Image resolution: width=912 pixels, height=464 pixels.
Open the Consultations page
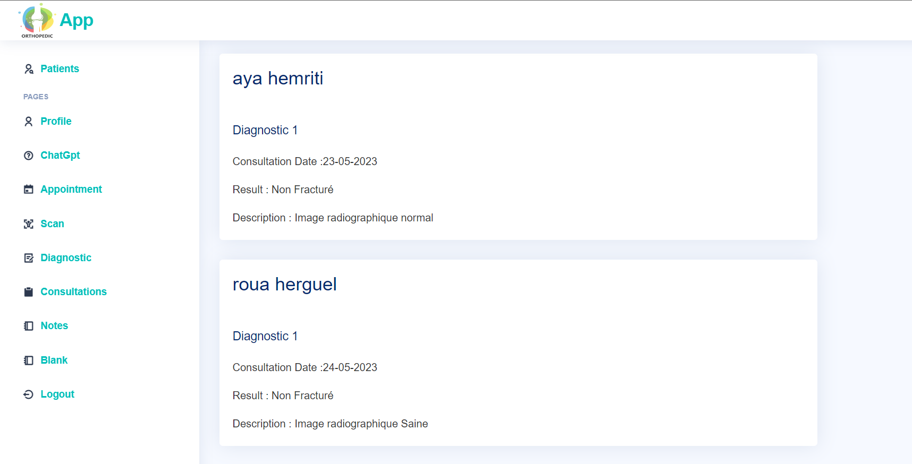pos(73,291)
